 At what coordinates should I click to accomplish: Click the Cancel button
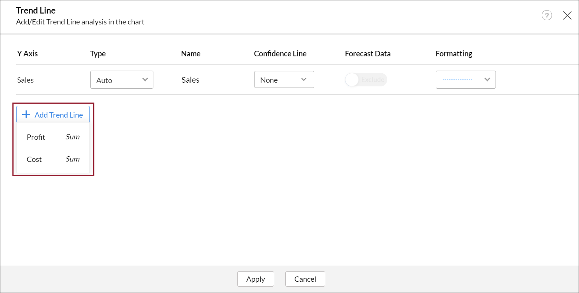pos(305,279)
